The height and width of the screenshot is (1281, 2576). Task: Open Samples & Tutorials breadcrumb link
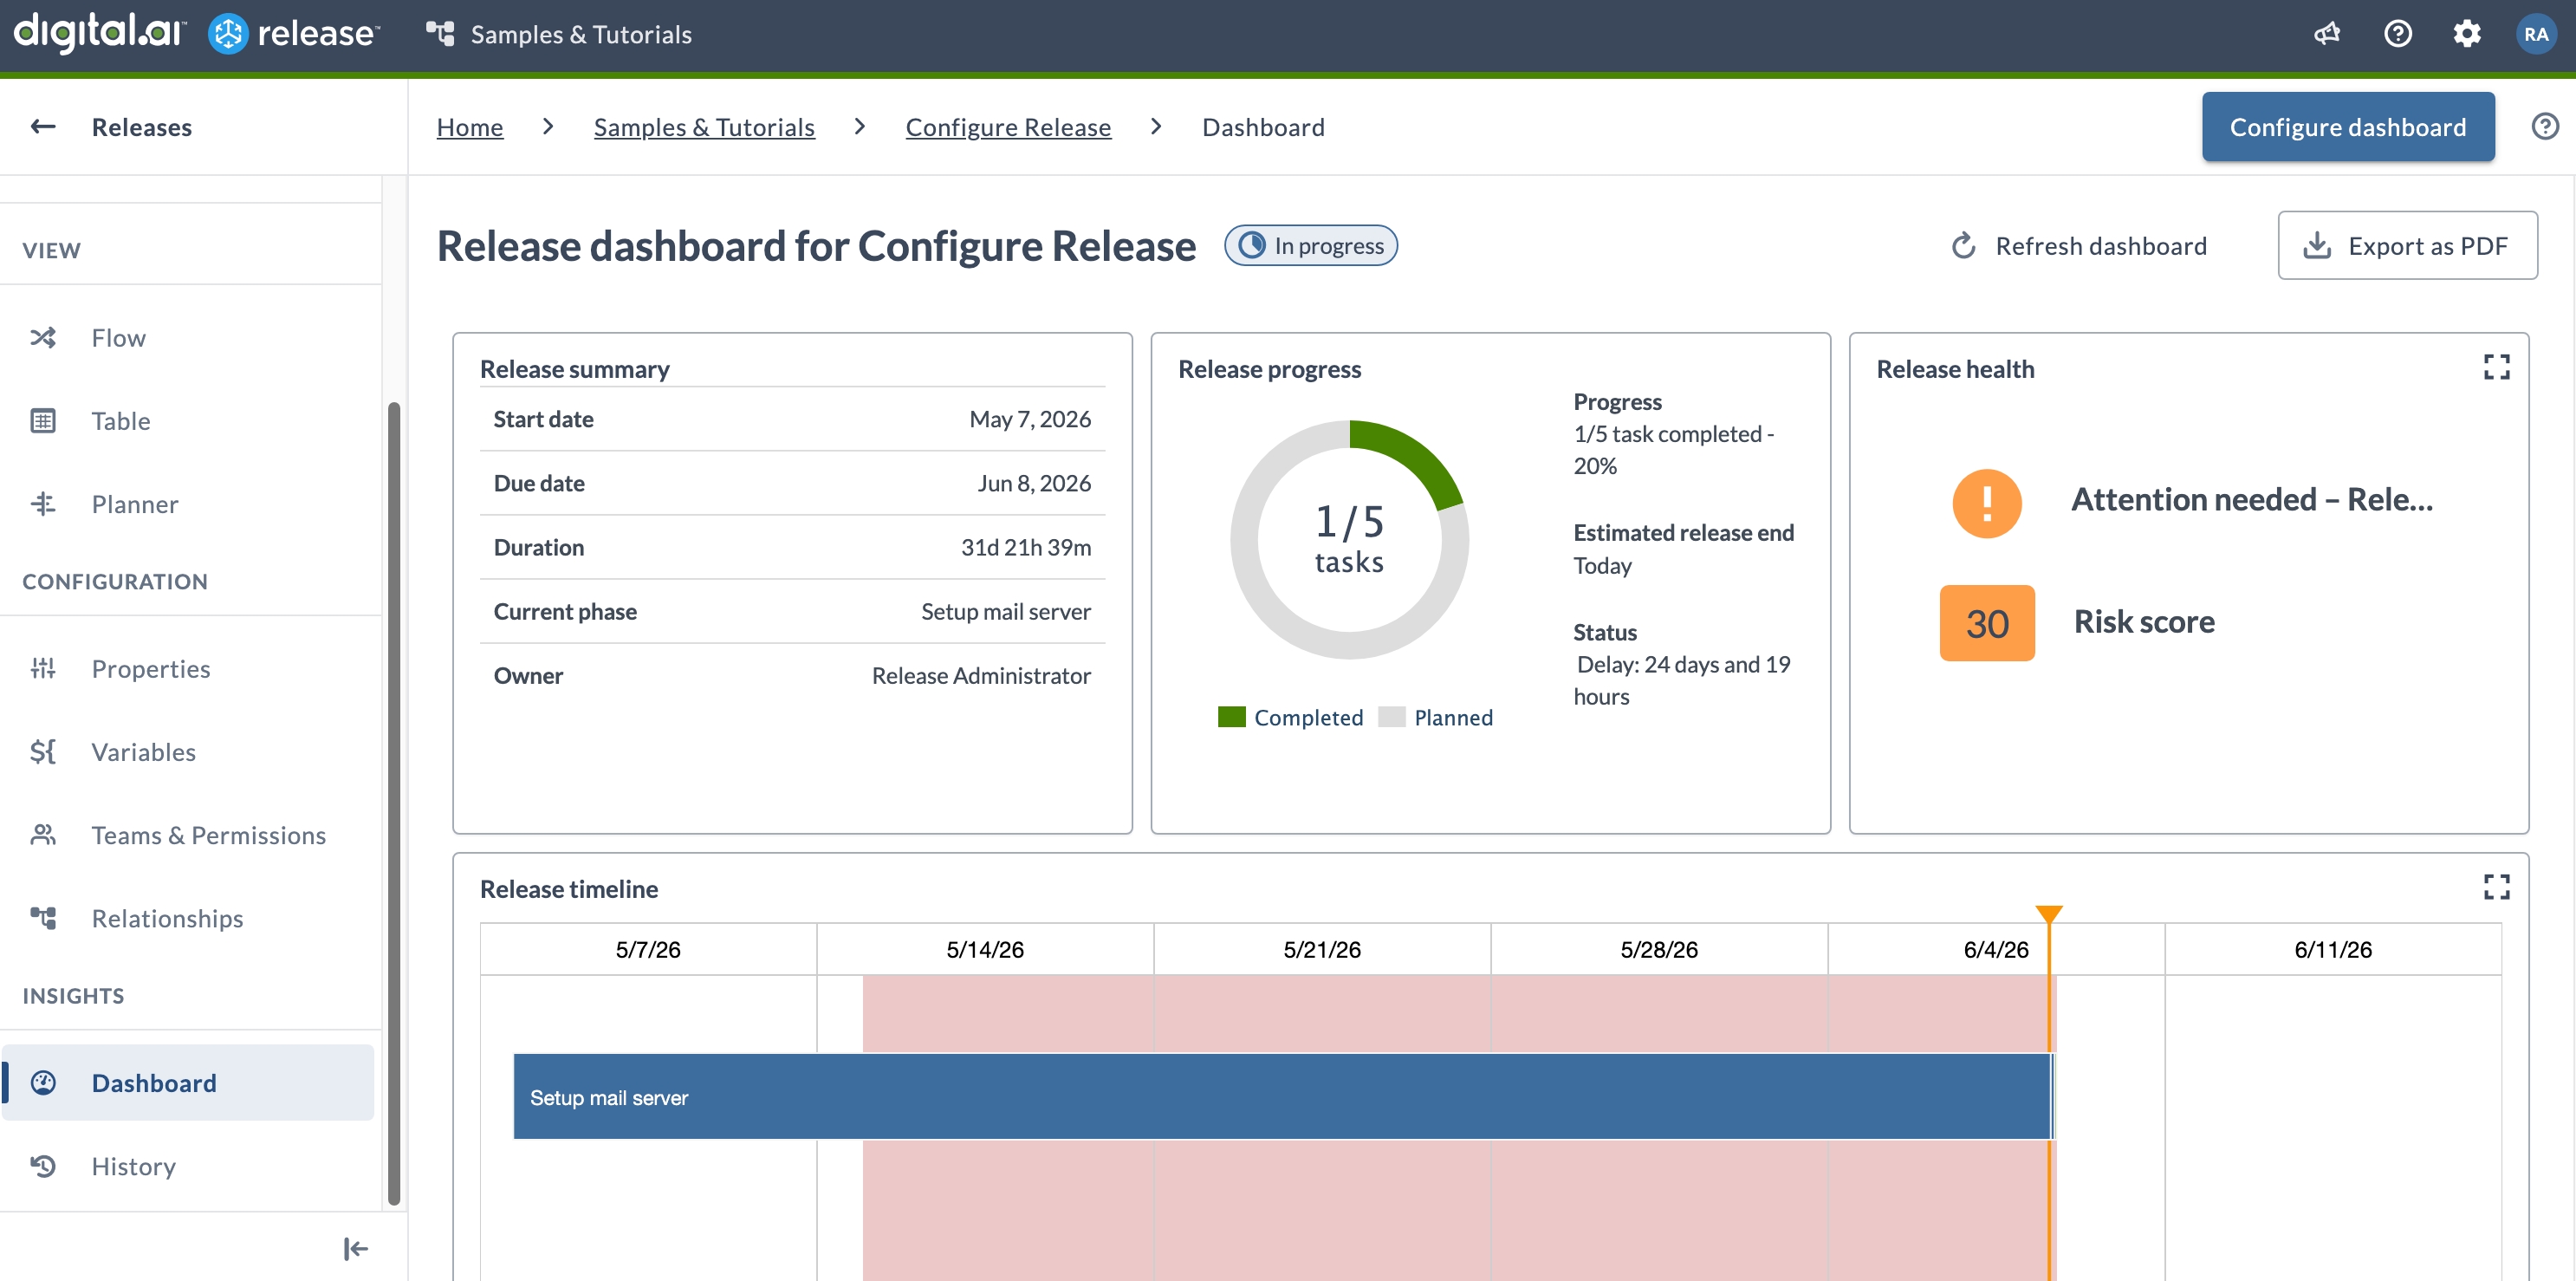(704, 127)
